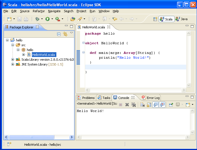This screenshot has width=197, height=150.
Task: Click Remove All Terminated Launches icon
Action: click(x=134, y=105)
